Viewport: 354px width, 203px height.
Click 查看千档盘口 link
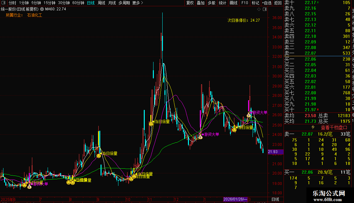click(x=334, y=127)
